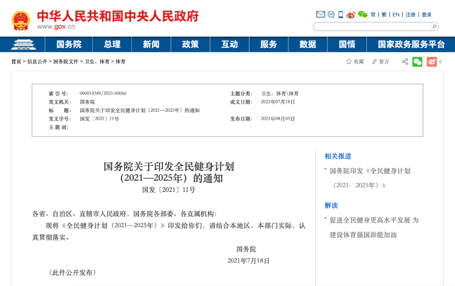
Task: Switch language to EN
Action: point(396,15)
